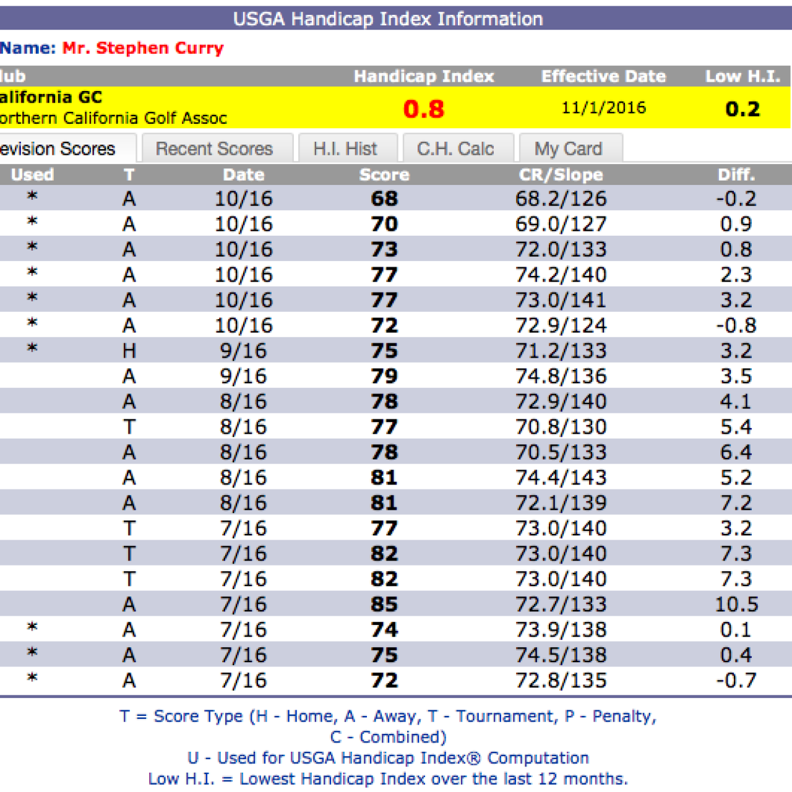Click the Diff. column header
This screenshot has height=792, width=792.
(736, 175)
